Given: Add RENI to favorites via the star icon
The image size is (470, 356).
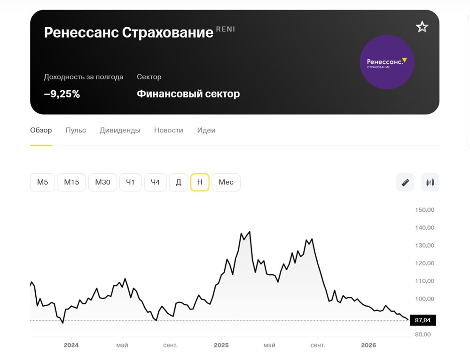Looking at the screenshot, I should point(422,27).
